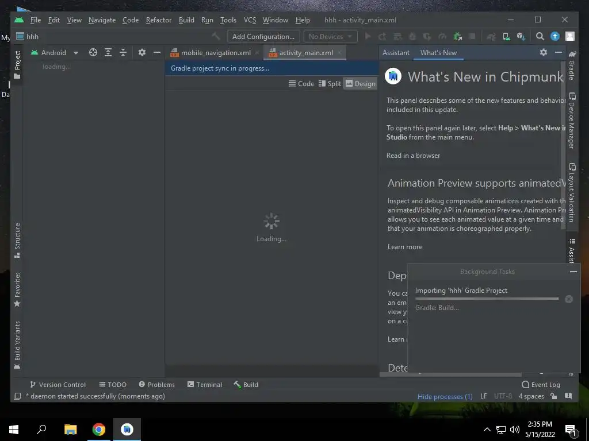
Task: Click the Sync Project with Gradle Files icon
Action: [x=491, y=36]
